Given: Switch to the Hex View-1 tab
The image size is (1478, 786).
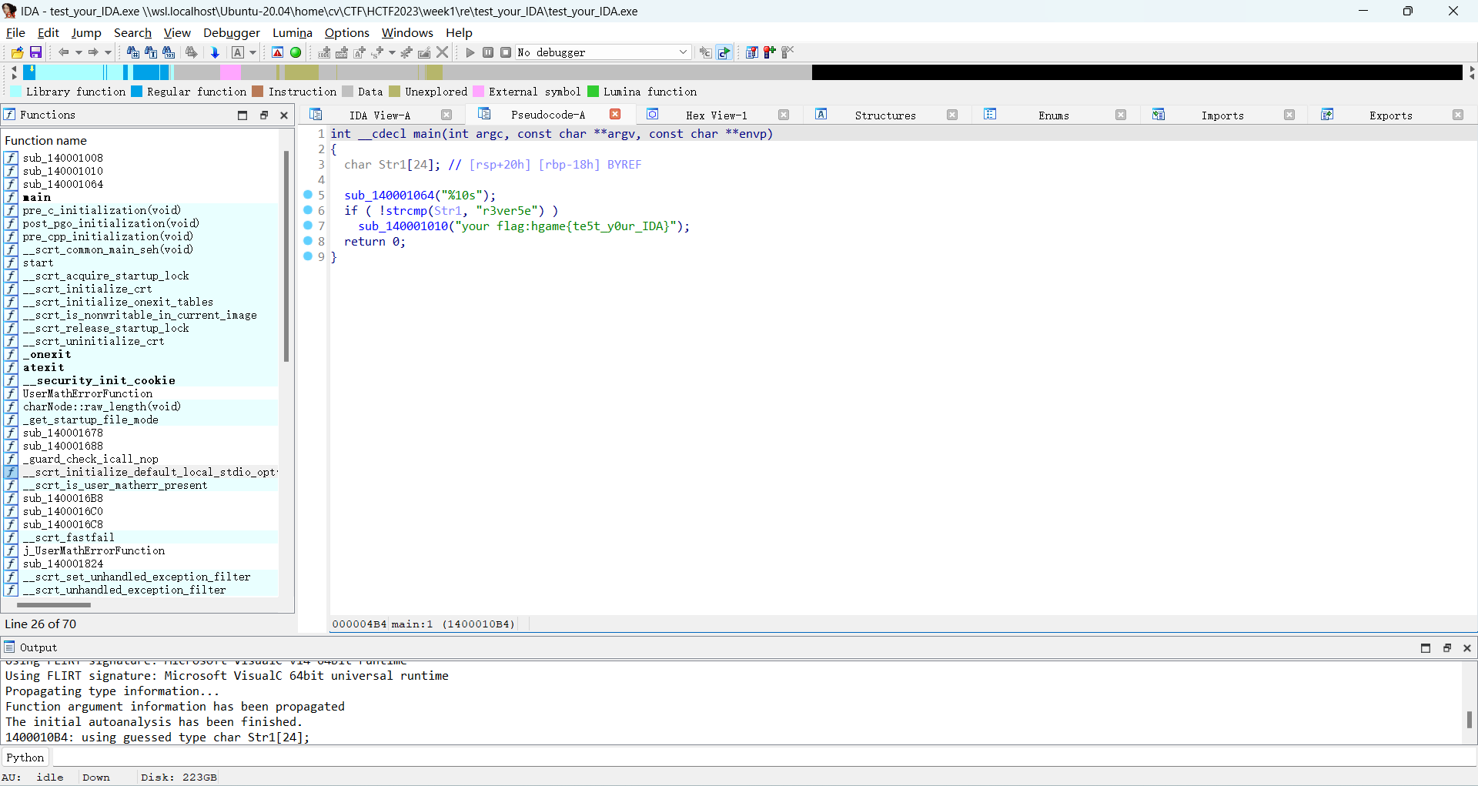Looking at the screenshot, I should click(716, 115).
